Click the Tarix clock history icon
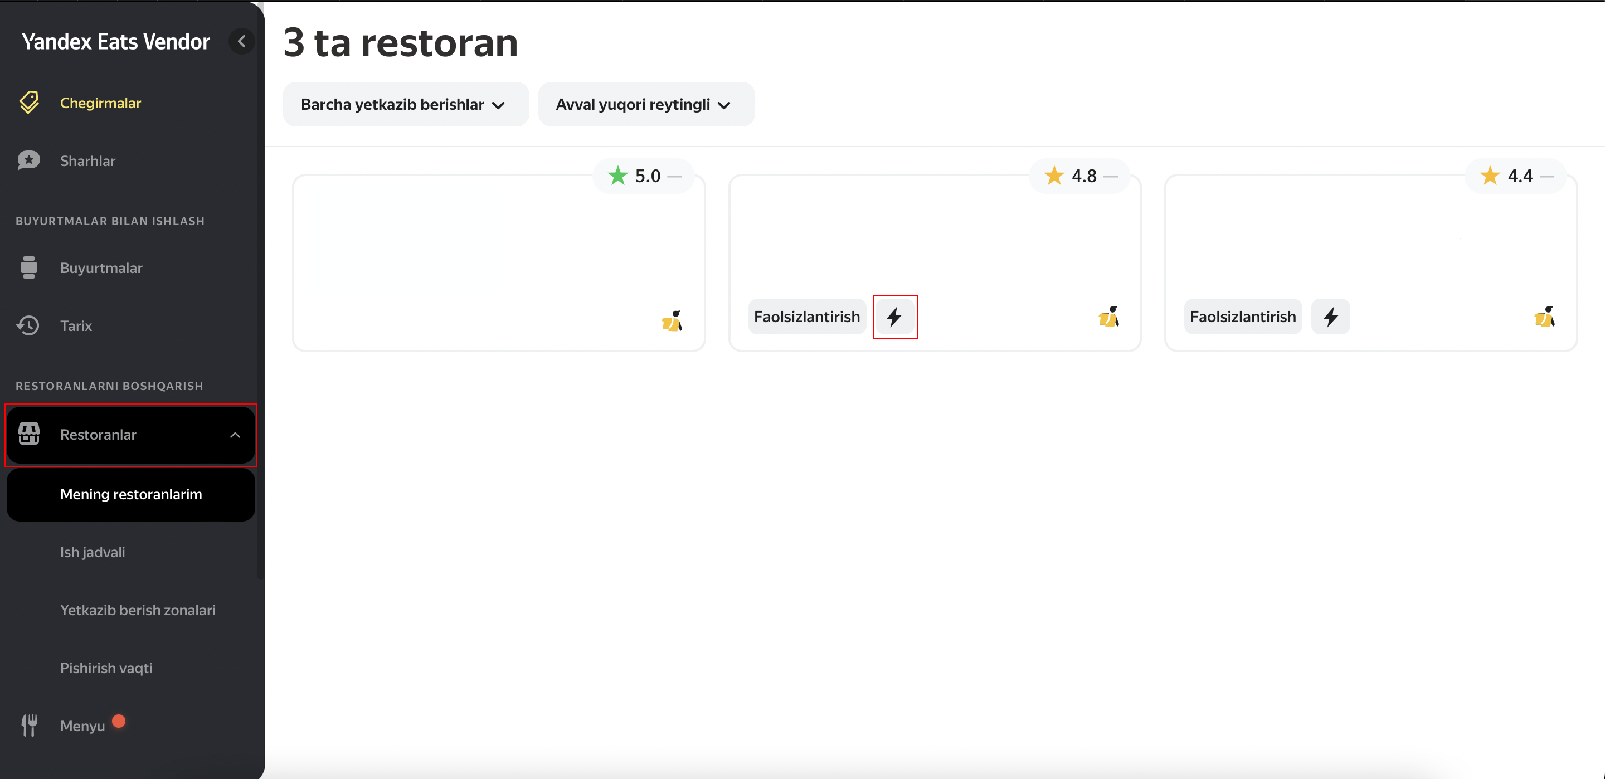1605x779 pixels. [x=28, y=326]
